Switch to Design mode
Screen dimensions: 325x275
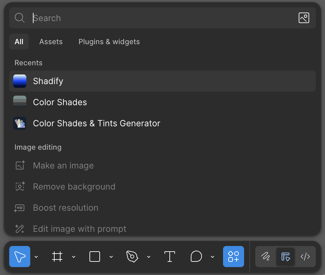point(286,257)
